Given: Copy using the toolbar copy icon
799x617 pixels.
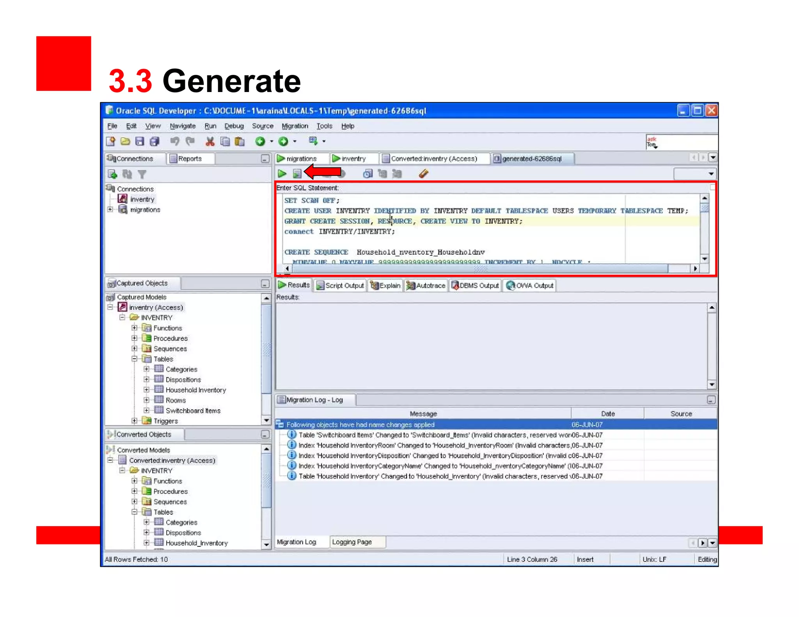Looking at the screenshot, I should point(225,142).
